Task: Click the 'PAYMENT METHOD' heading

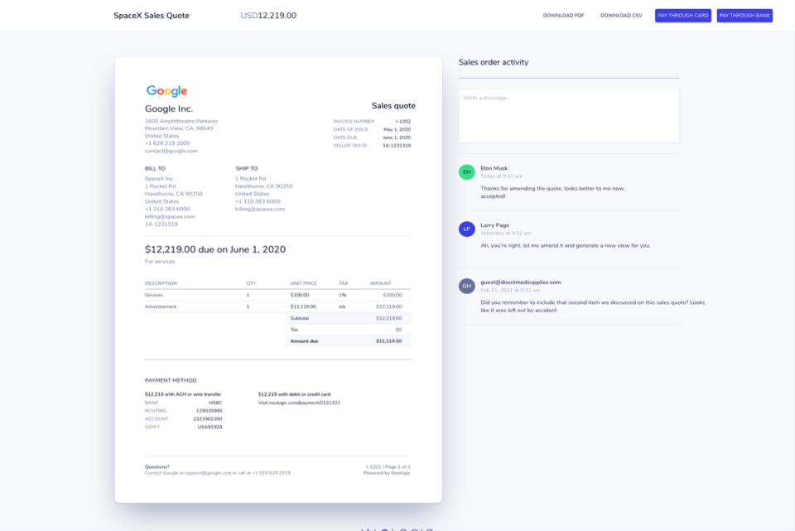Action: pyautogui.click(x=171, y=380)
